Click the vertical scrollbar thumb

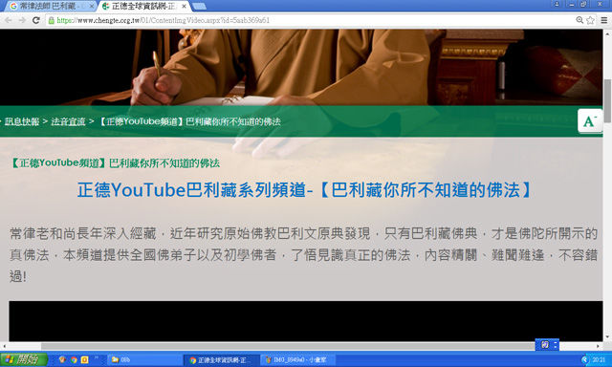pyautogui.click(x=607, y=100)
